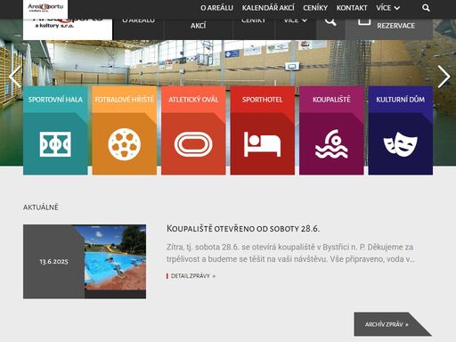The image size is (456, 342).
Task: Click the Sporthotel bed icon
Action: pos(262,144)
